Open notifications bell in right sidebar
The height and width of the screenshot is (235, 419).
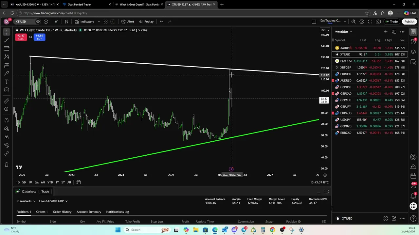click(413, 196)
